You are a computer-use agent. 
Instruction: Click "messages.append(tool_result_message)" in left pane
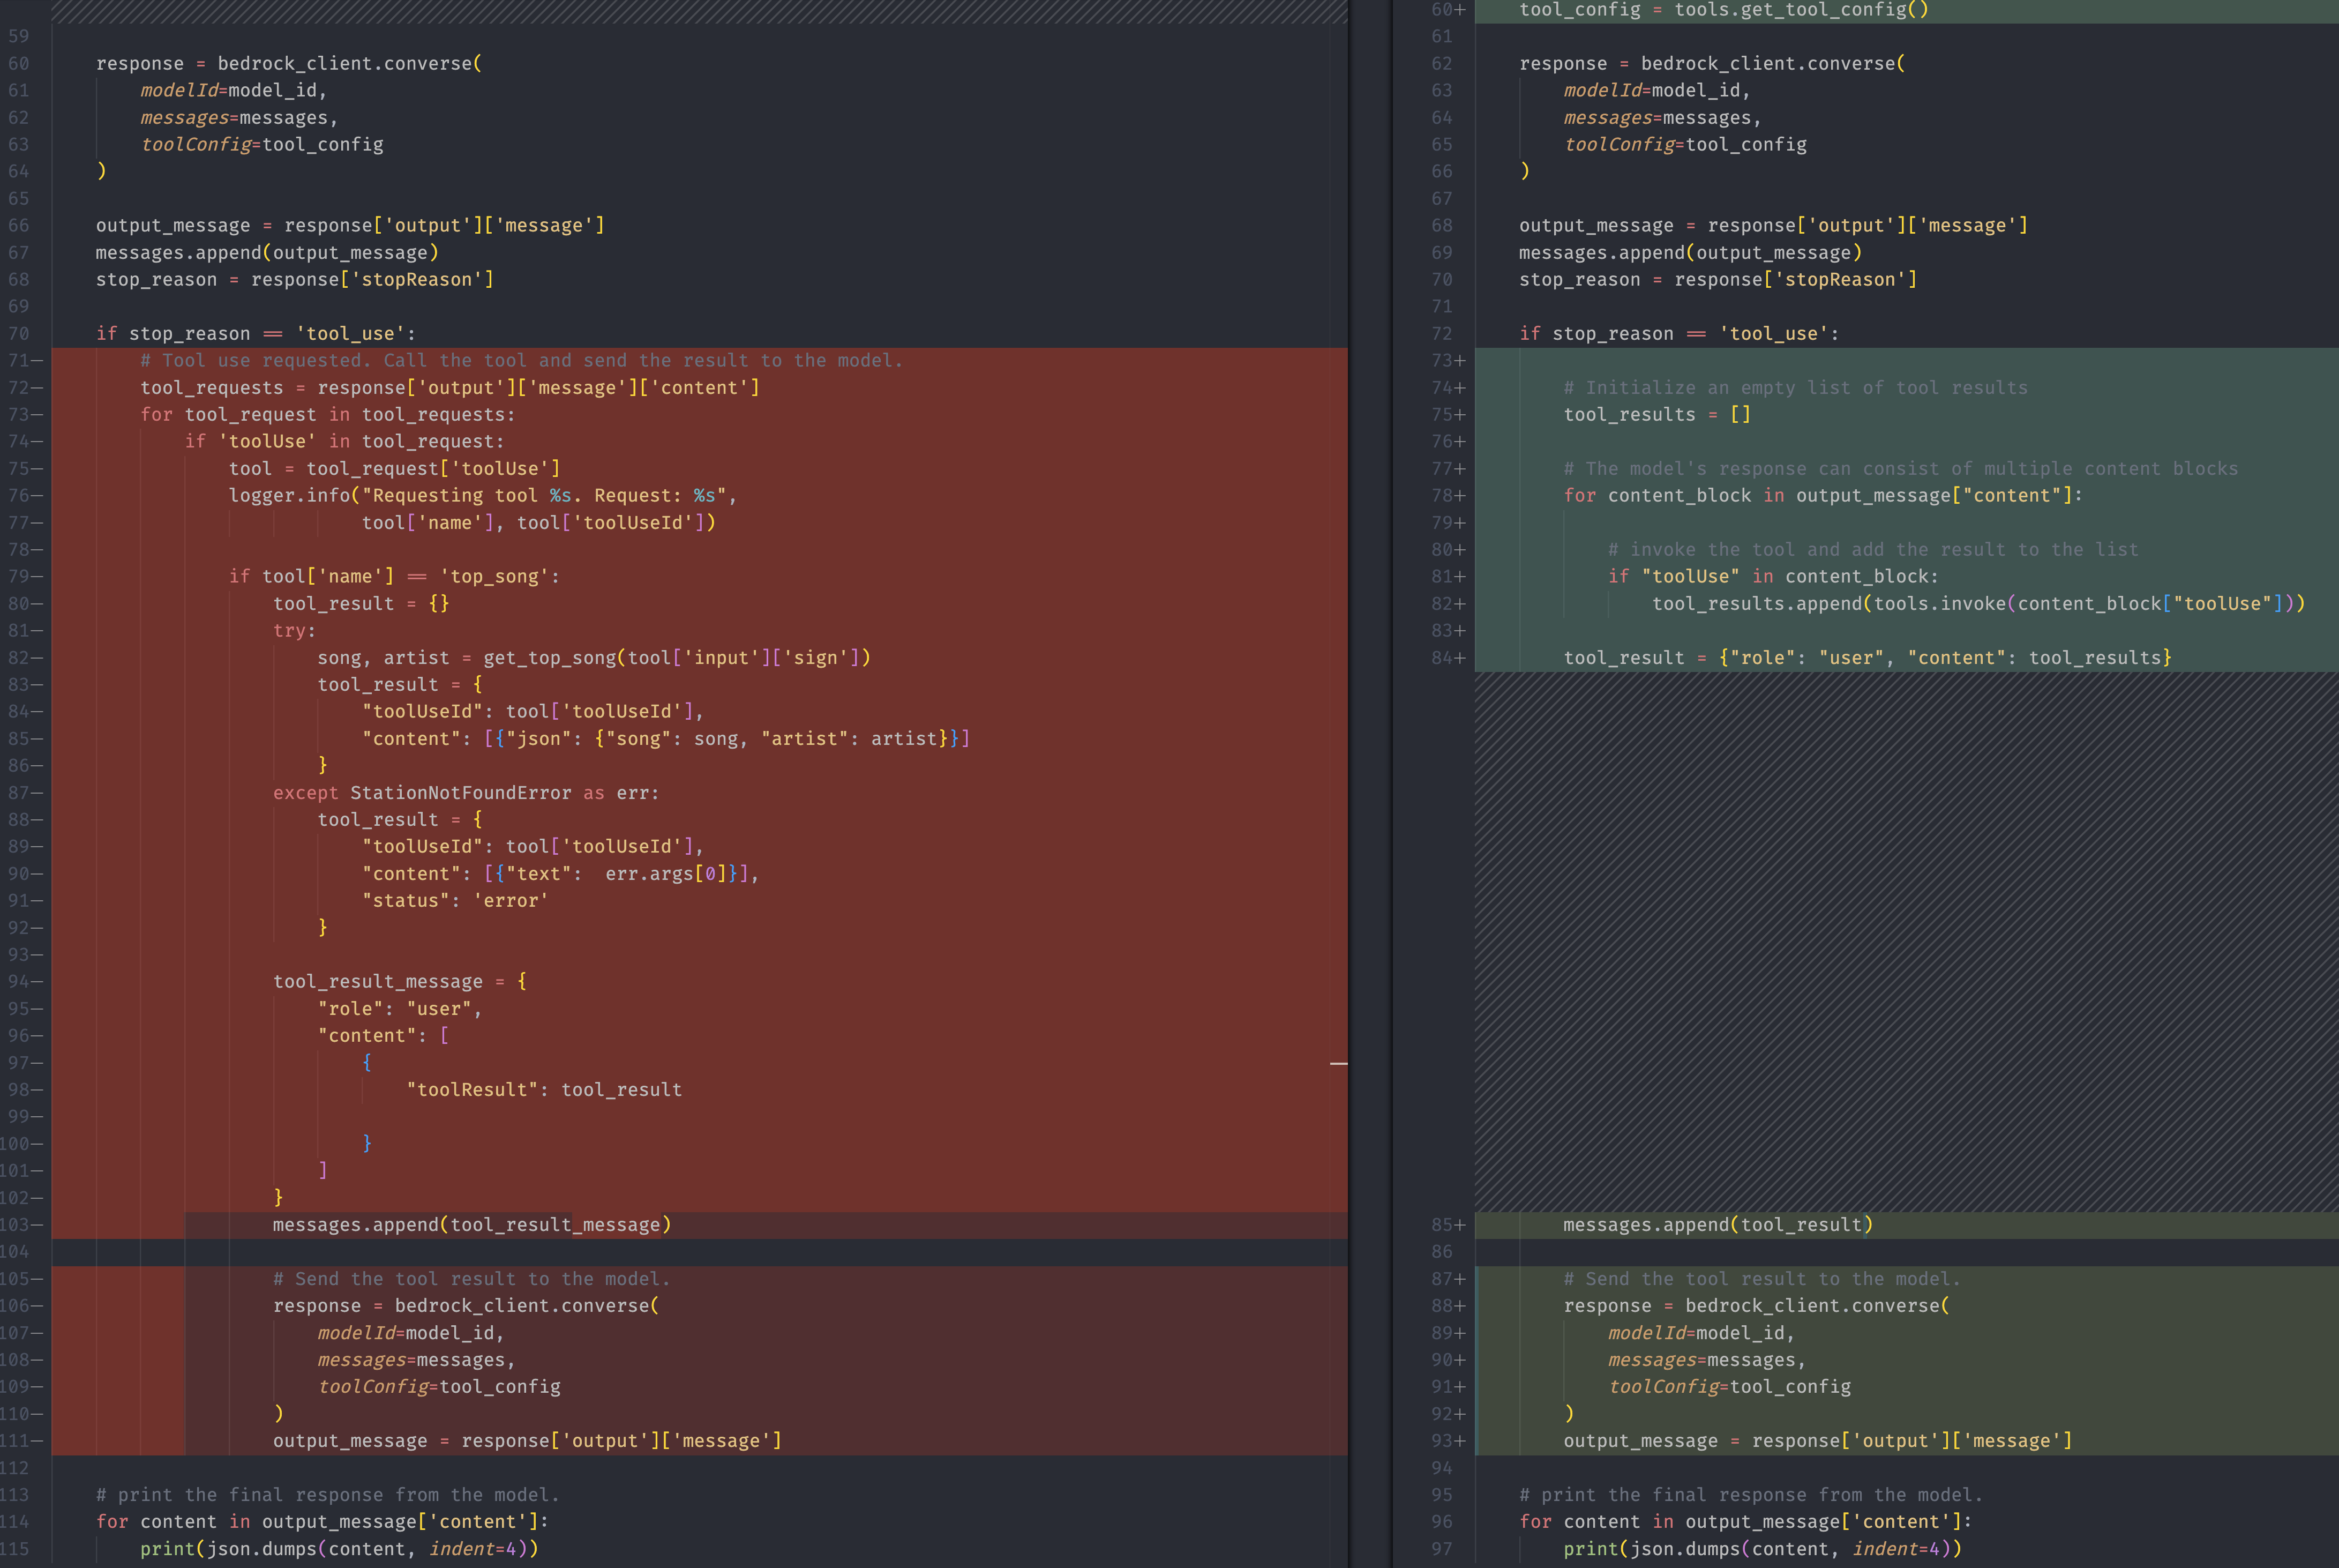click(x=472, y=1225)
